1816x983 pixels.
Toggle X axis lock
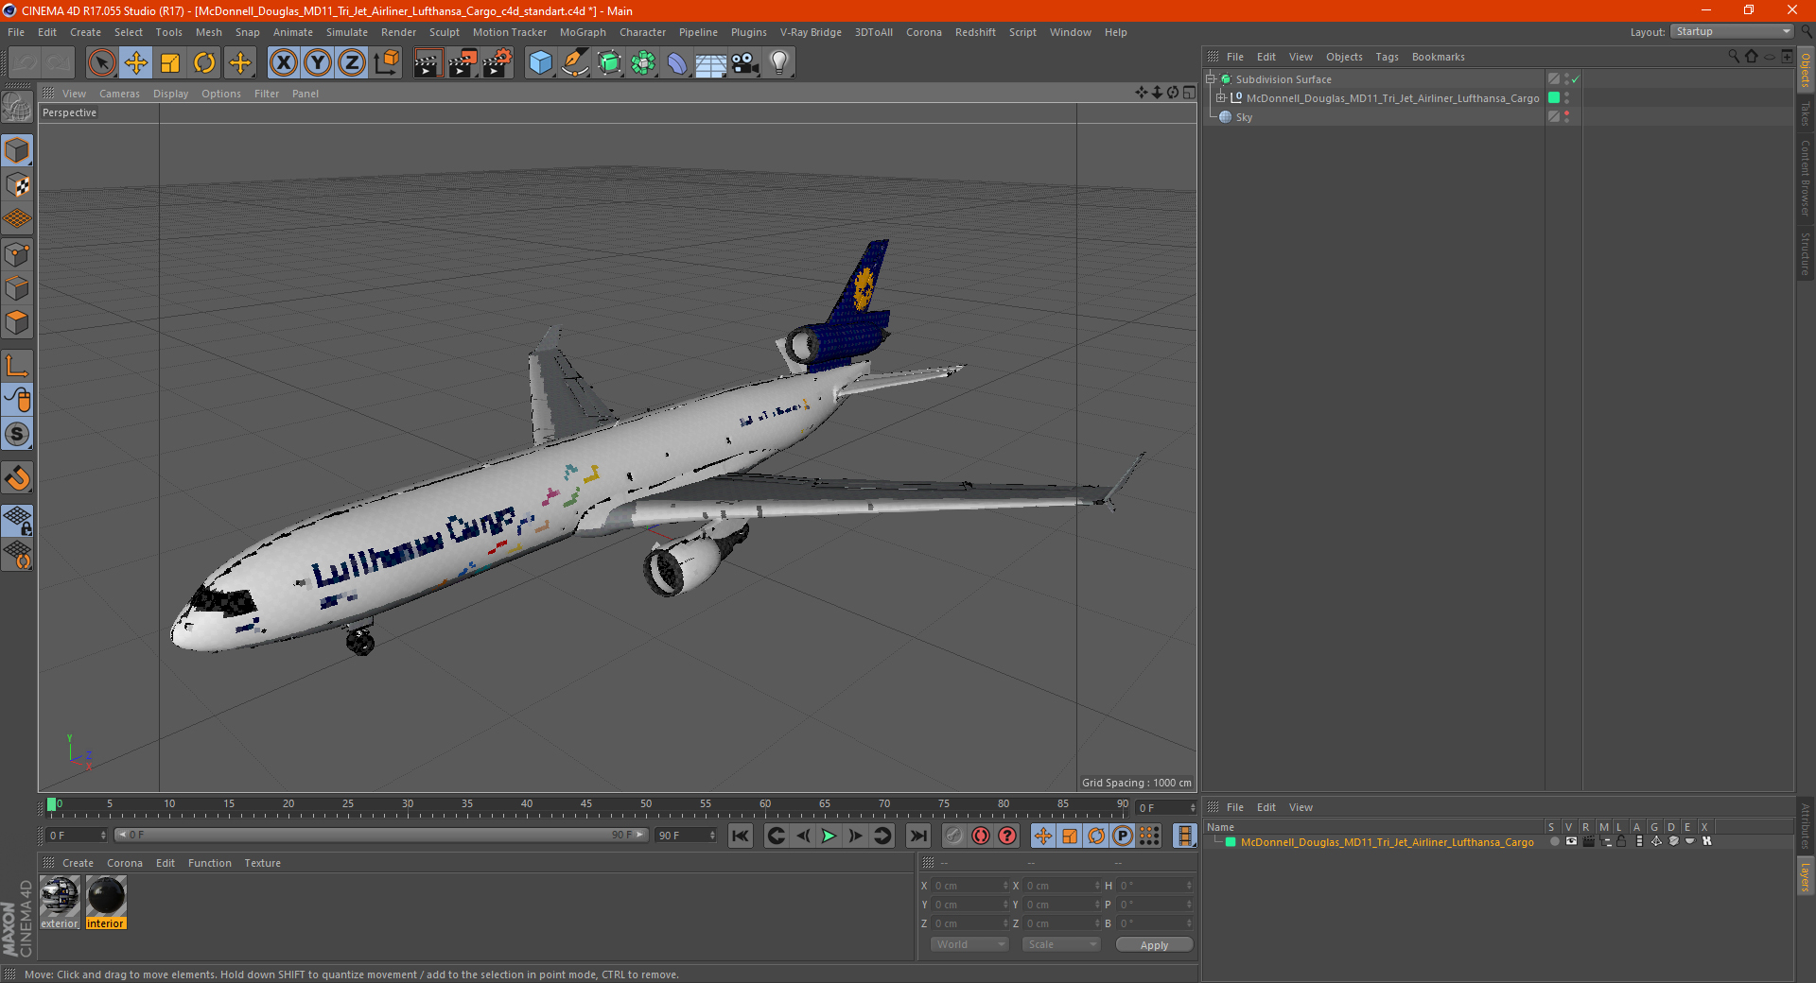click(x=283, y=63)
